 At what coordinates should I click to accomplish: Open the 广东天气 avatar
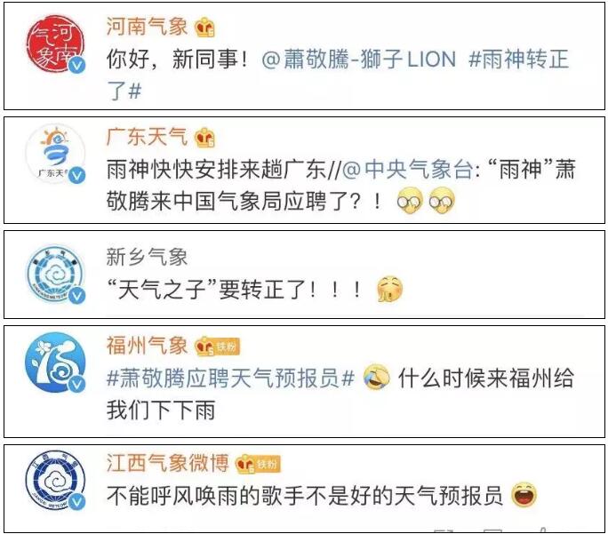pyautogui.click(x=55, y=154)
